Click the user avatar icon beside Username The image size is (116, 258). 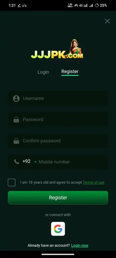point(16,99)
